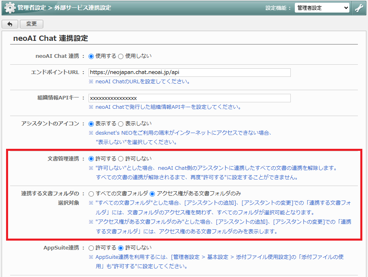Click the note about 組織情報APIキーを設定してください
The width and height of the screenshot is (368, 277).
(165, 107)
